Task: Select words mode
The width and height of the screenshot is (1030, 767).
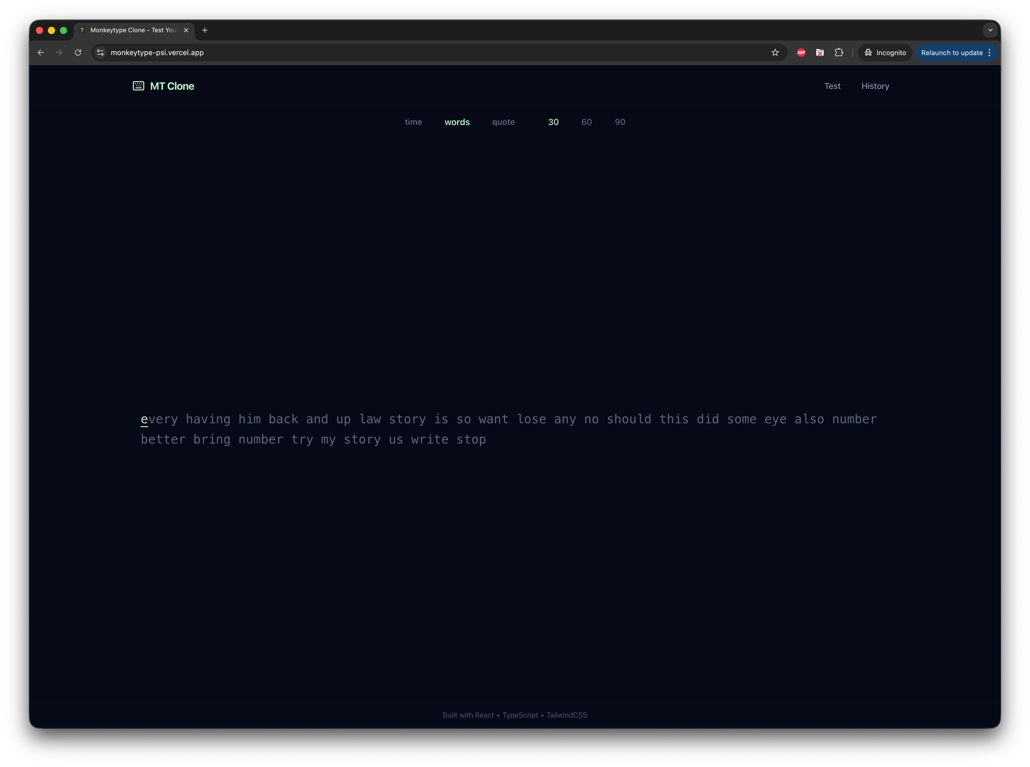Action: (x=457, y=122)
